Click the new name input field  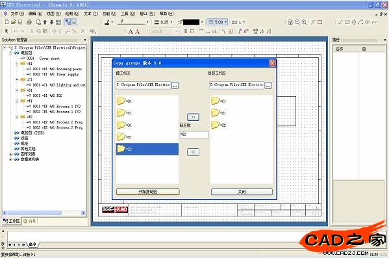pyautogui.click(x=194, y=135)
